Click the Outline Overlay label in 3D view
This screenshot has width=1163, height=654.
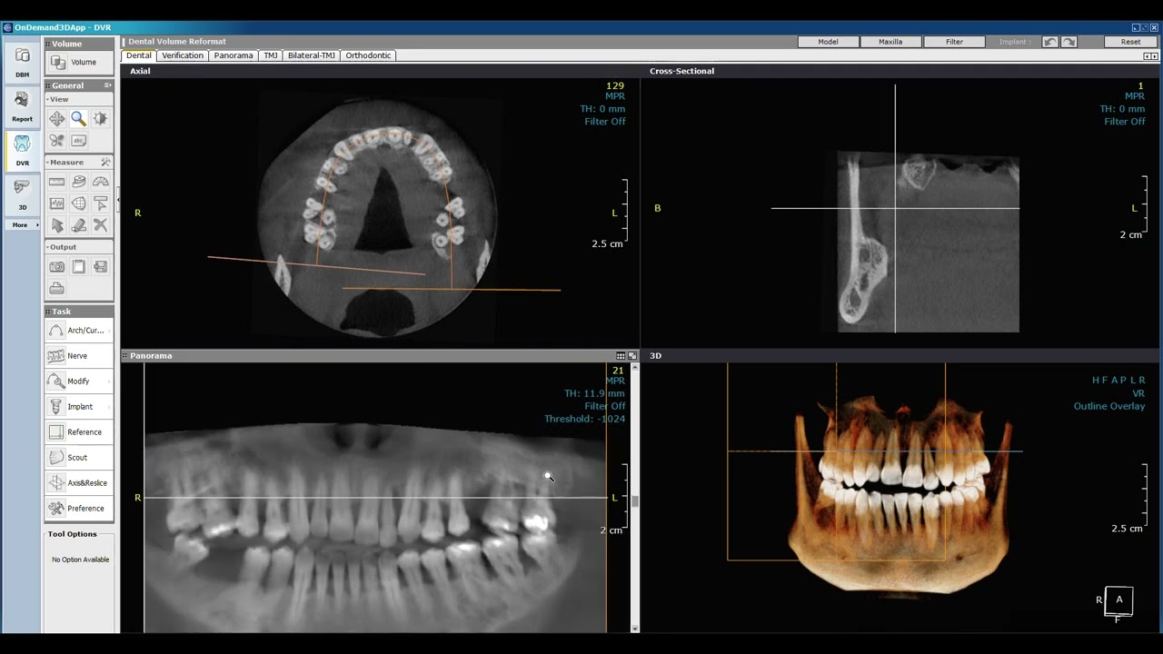point(1109,406)
